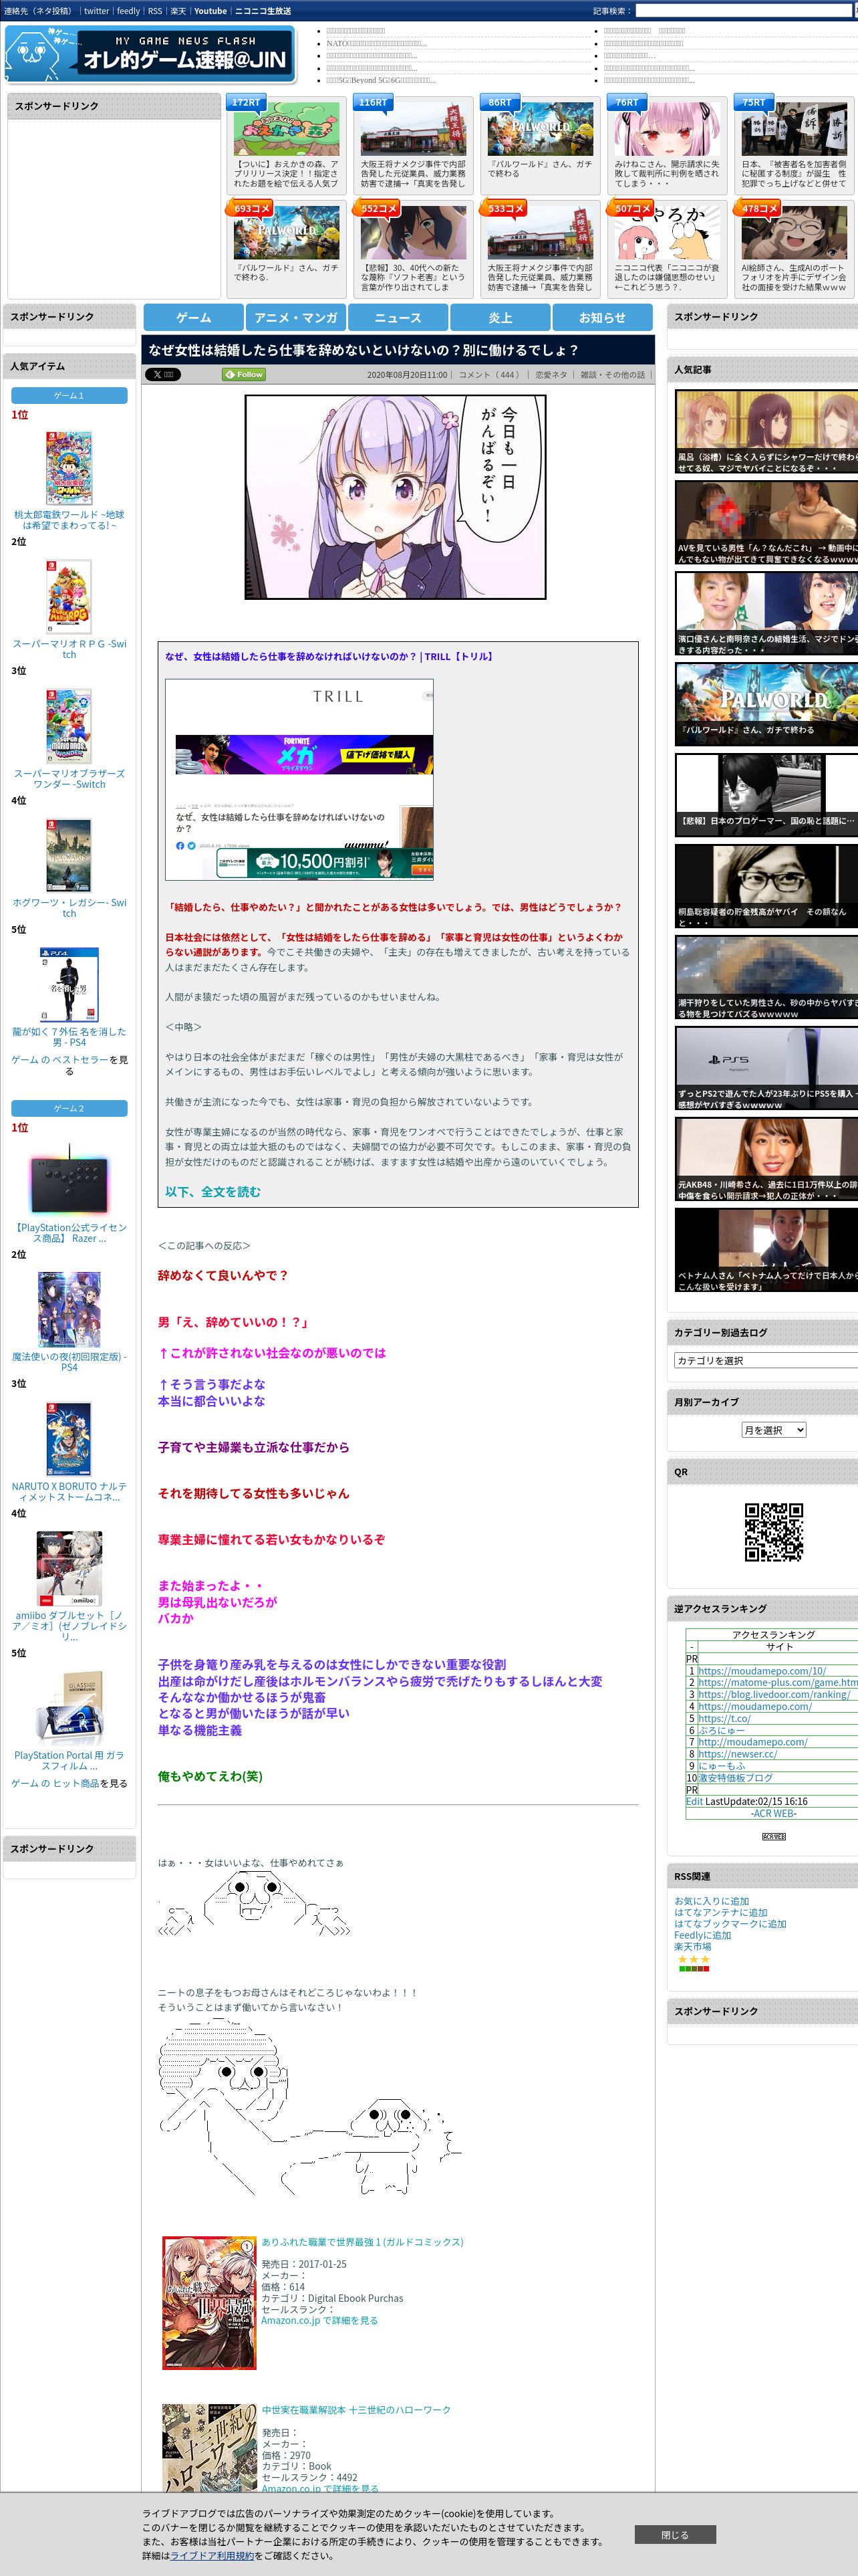Click the 172RT badge on おえかきの森 card
This screenshot has height=2576, width=858.
(246, 102)
